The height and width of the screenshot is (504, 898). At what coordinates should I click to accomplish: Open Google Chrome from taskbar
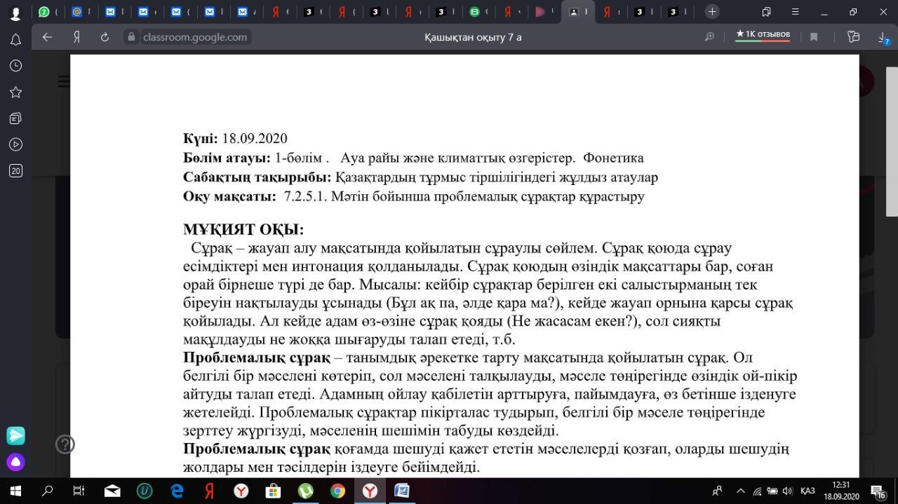click(337, 491)
